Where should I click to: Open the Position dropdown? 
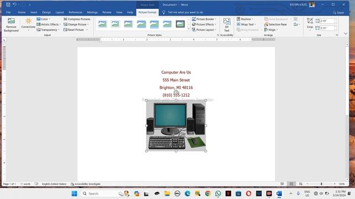pyautogui.click(x=245, y=19)
